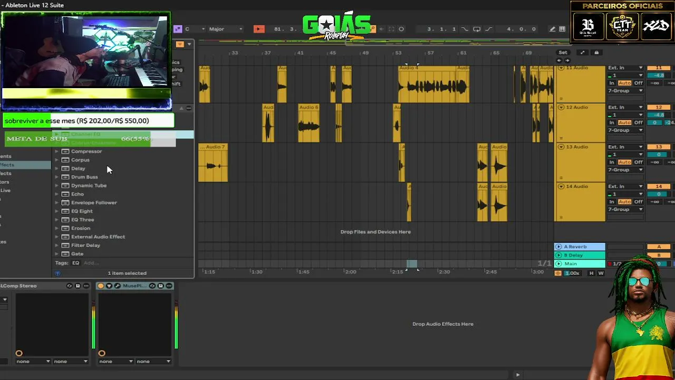Click the play icon on Main track

[x=558, y=263]
